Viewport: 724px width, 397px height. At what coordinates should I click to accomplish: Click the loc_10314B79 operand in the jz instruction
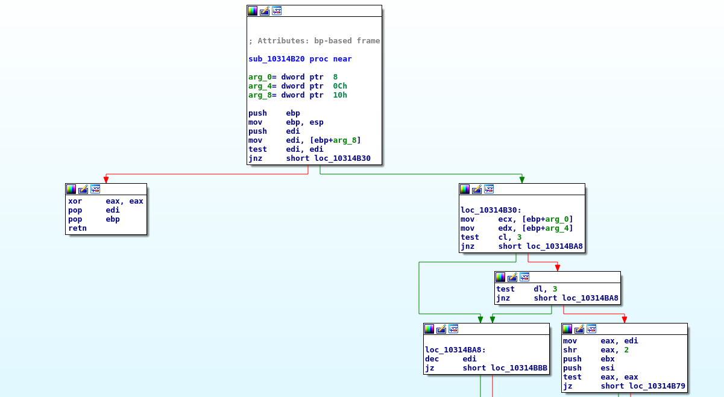(x=656, y=386)
